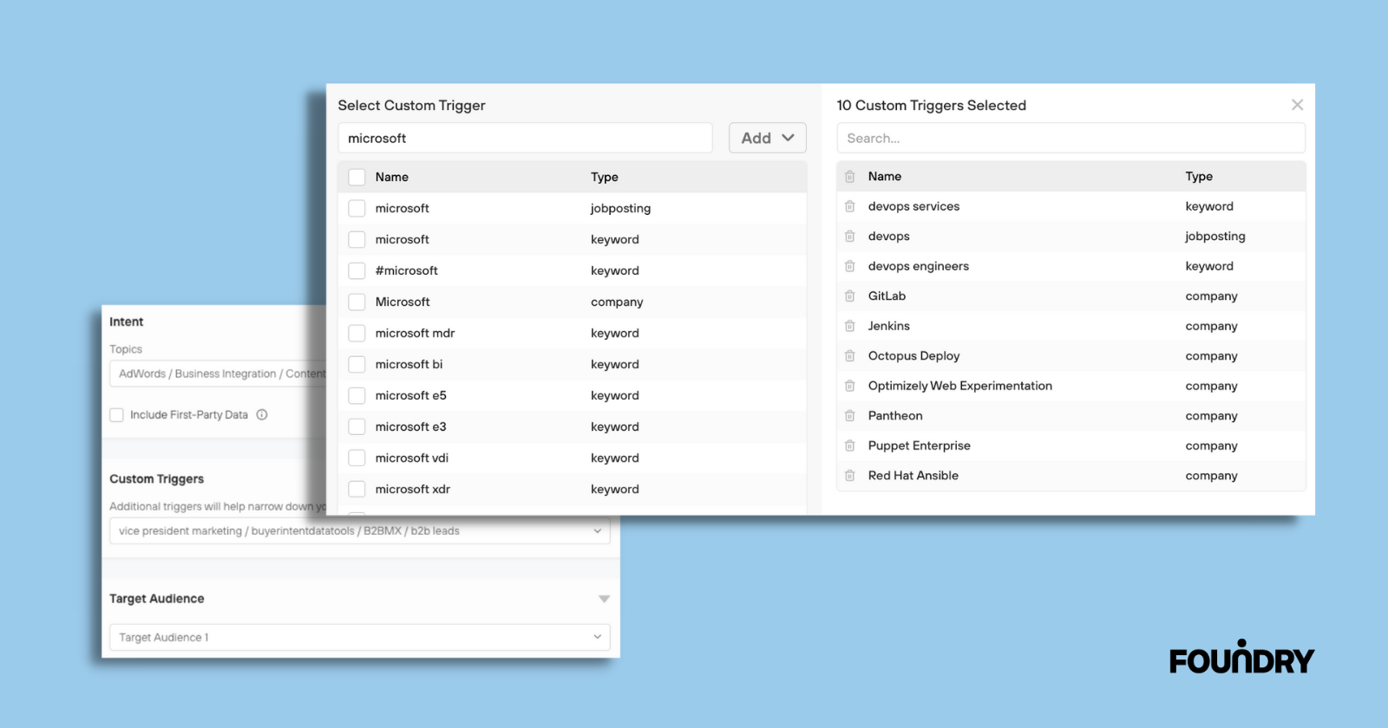Click the selected triggers Search box
1388x728 pixels.
[x=1071, y=138]
